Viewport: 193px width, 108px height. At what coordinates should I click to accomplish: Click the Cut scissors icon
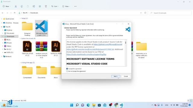[x=16, y=6]
